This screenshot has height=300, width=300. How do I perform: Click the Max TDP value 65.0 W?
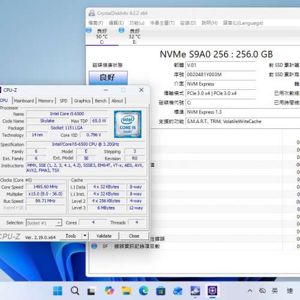pos(99,121)
